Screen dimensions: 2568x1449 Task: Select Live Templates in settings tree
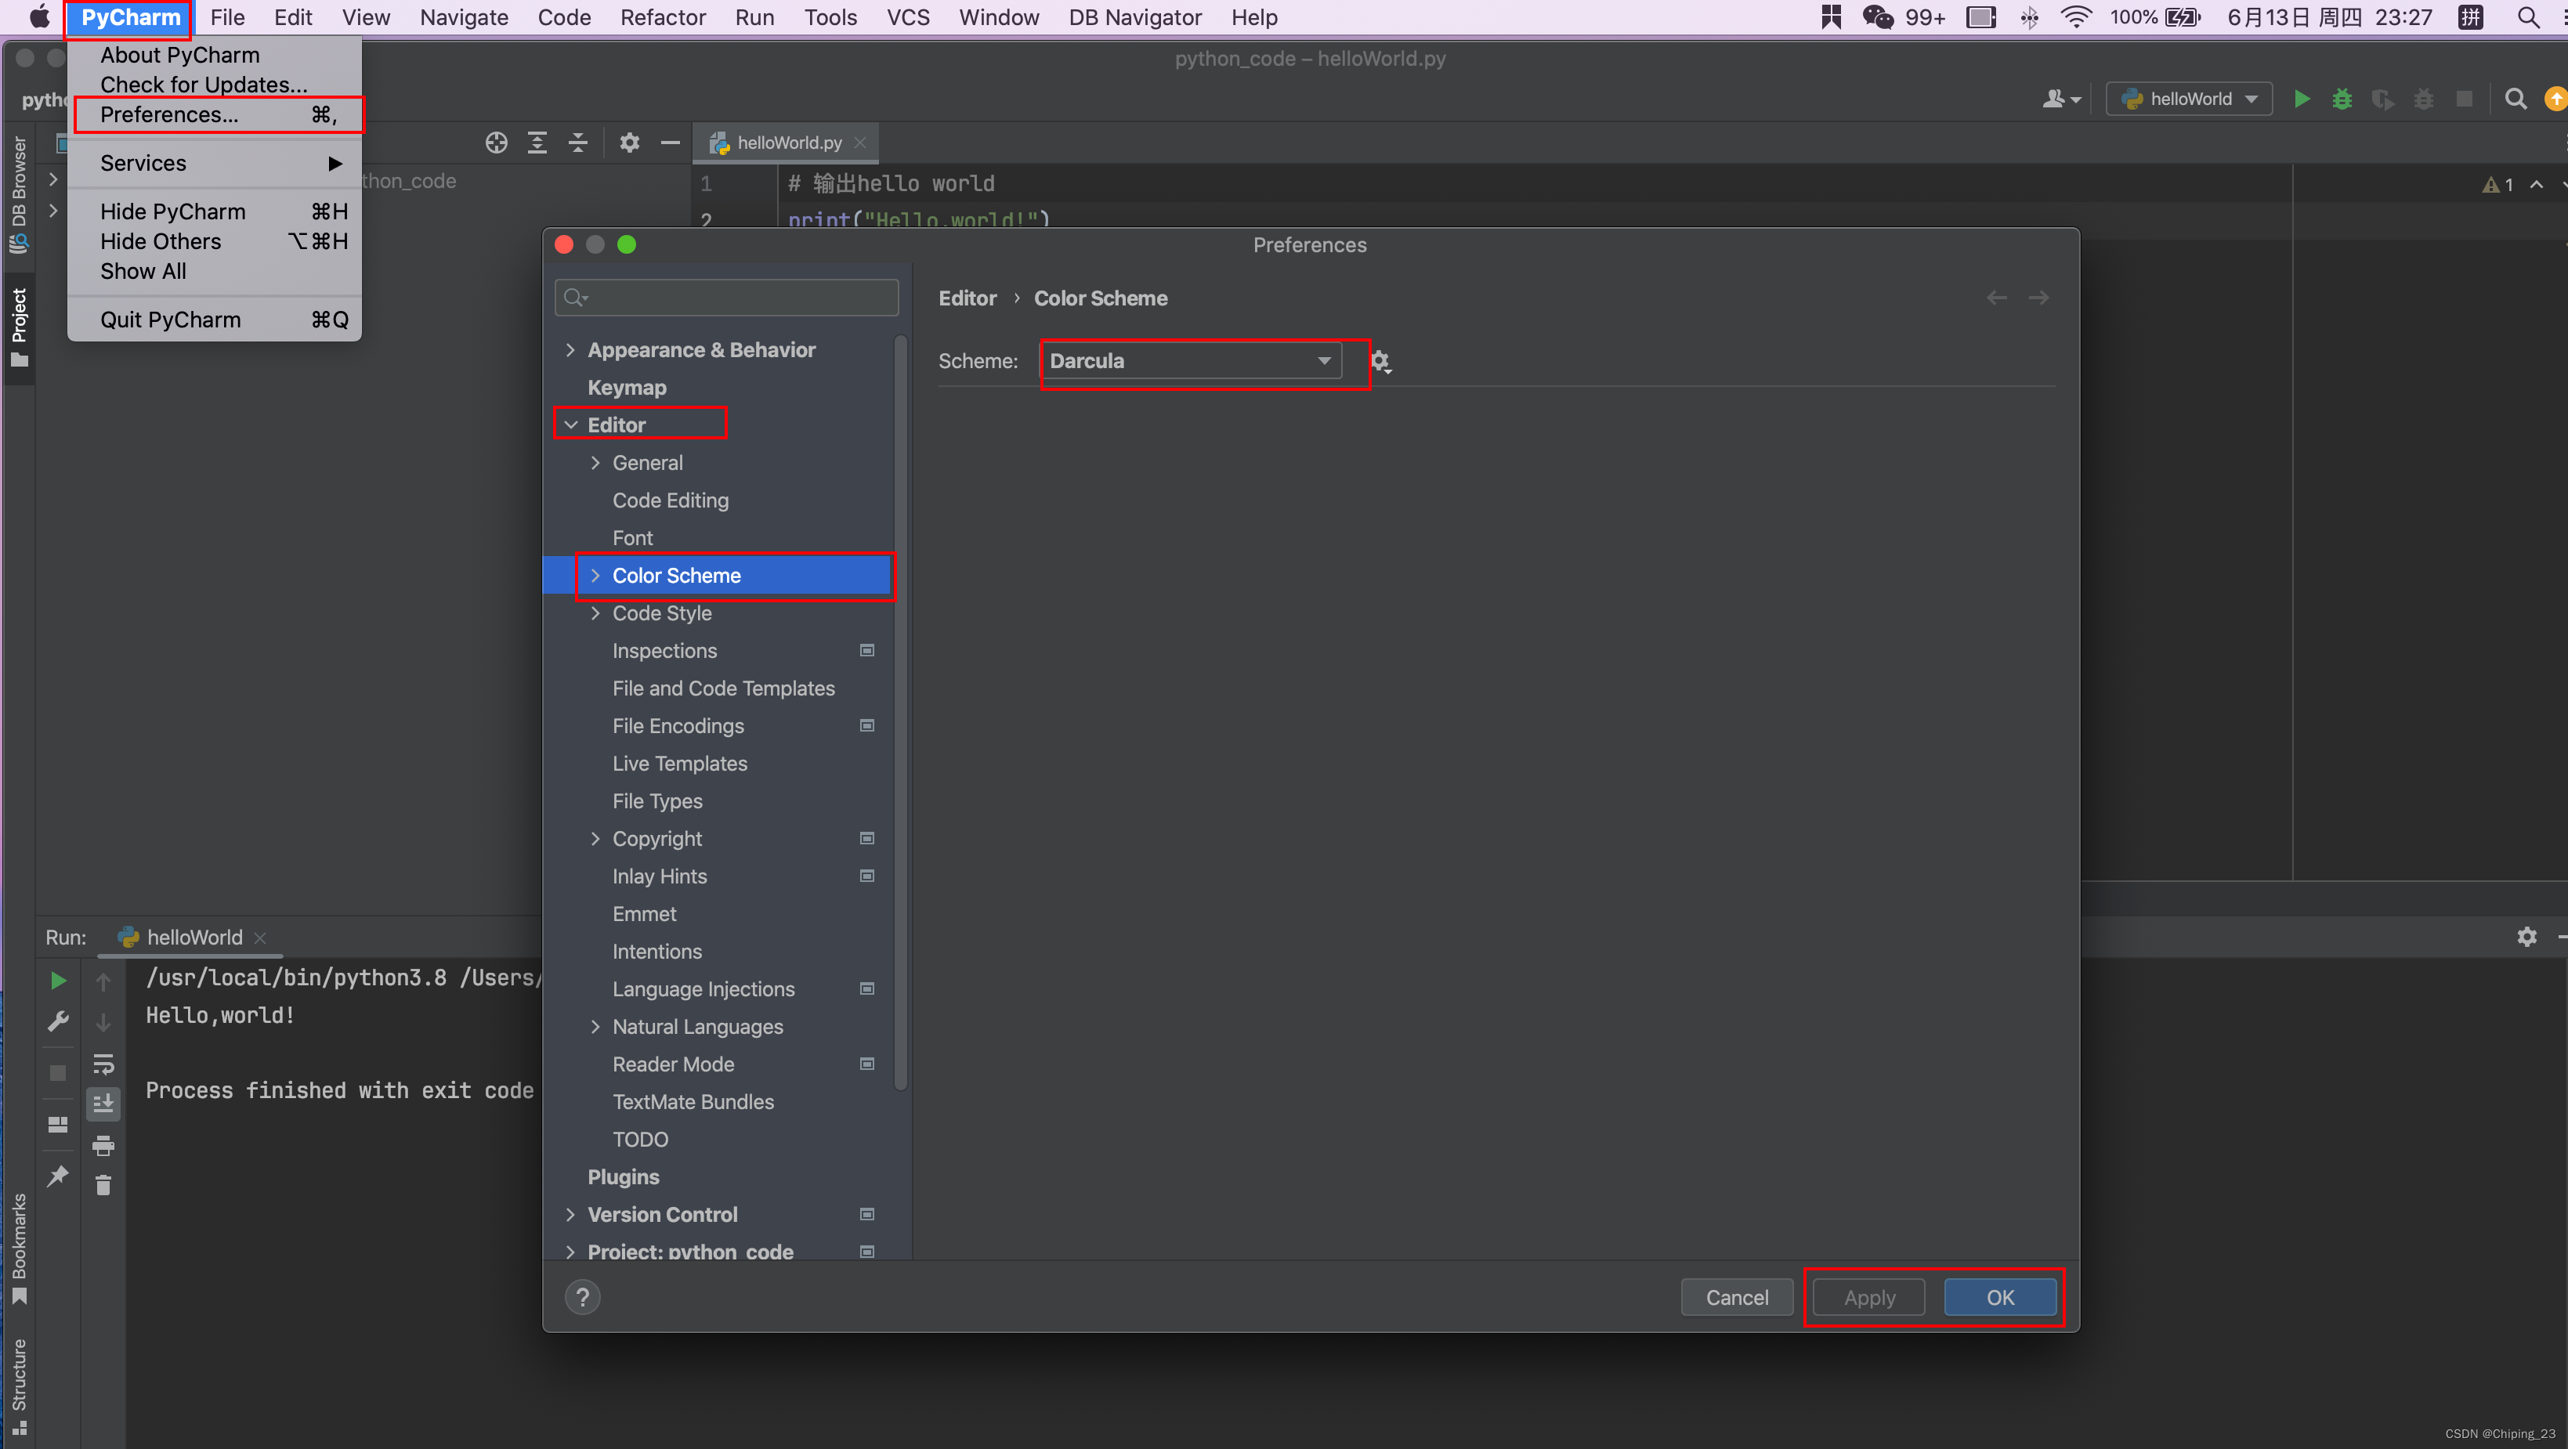tap(680, 764)
